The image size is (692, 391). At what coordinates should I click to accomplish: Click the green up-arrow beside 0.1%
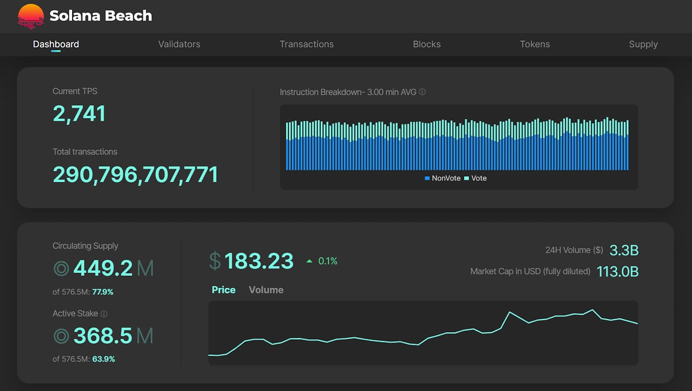309,261
